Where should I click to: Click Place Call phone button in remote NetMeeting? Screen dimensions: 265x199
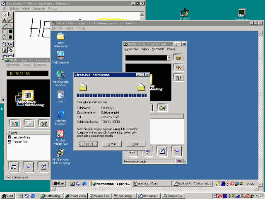(178, 58)
